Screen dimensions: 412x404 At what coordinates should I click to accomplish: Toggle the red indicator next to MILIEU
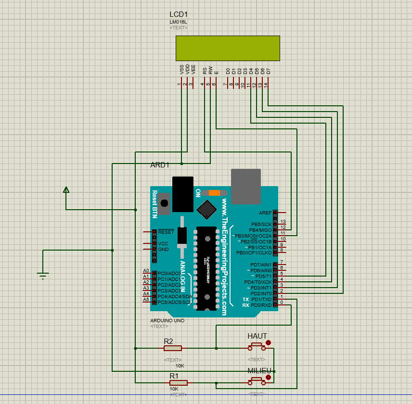pos(268,377)
